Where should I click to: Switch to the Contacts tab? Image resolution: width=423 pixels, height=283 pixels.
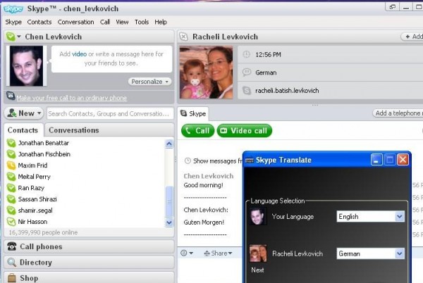(x=23, y=130)
